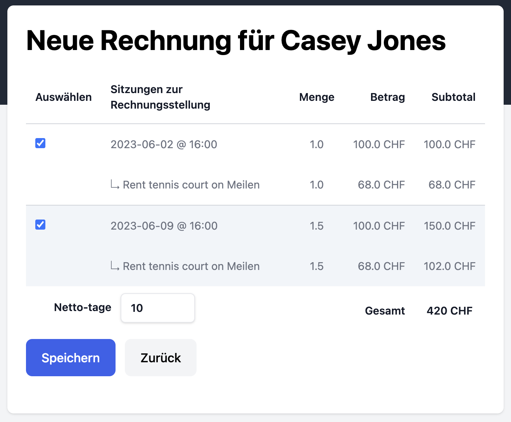Click the 150.0 CHF subtotal value
511x422 pixels.
pos(449,226)
